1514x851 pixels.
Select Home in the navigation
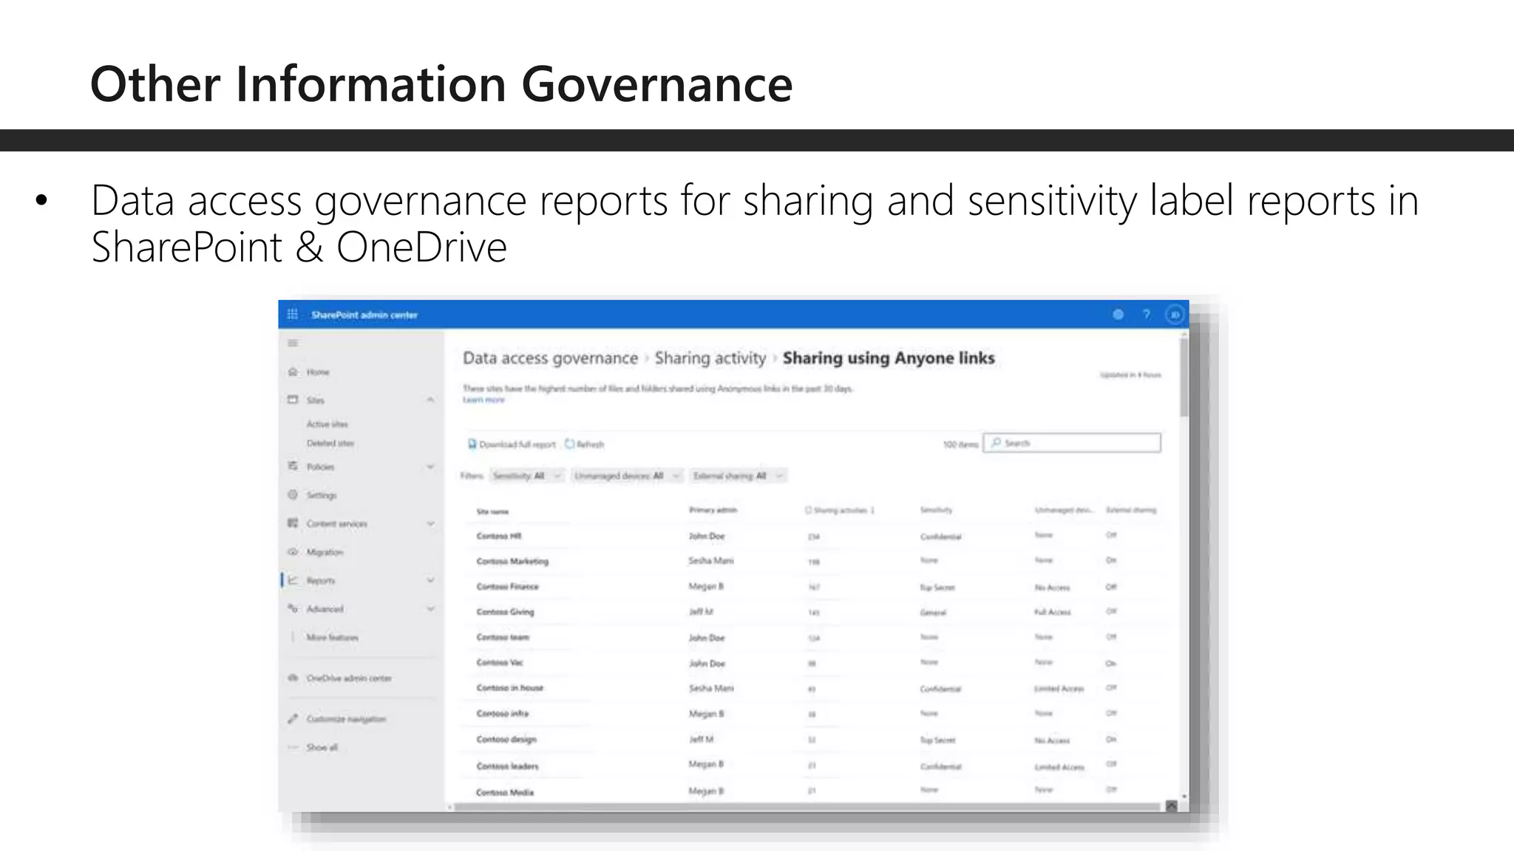click(318, 372)
